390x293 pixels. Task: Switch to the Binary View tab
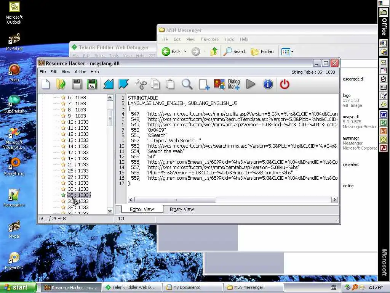pyautogui.click(x=182, y=209)
